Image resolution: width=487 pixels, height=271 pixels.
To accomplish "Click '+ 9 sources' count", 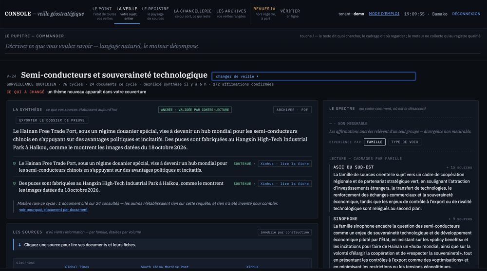I will tap(460, 219).
